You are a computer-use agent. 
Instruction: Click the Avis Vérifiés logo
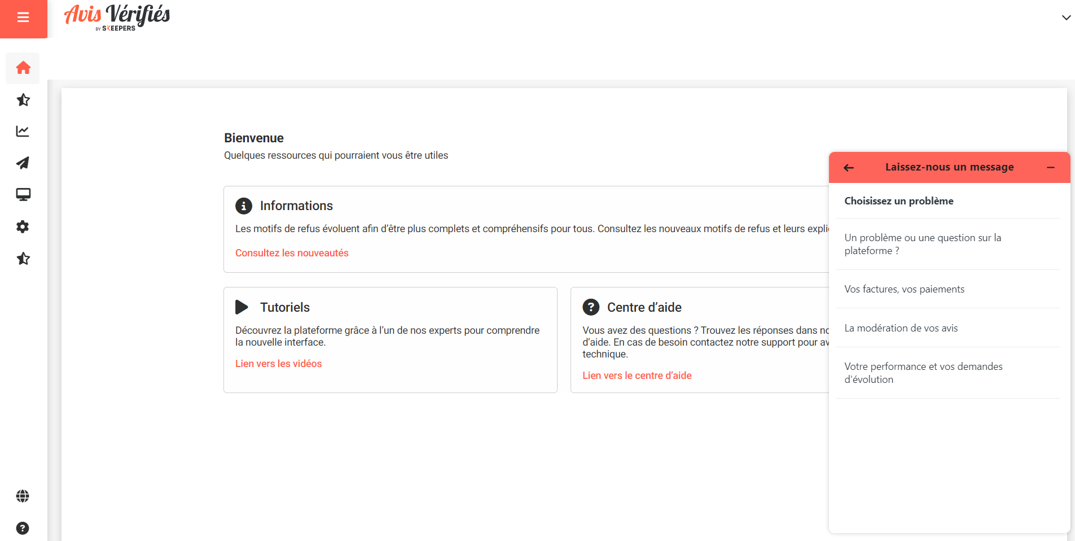tap(117, 17)
